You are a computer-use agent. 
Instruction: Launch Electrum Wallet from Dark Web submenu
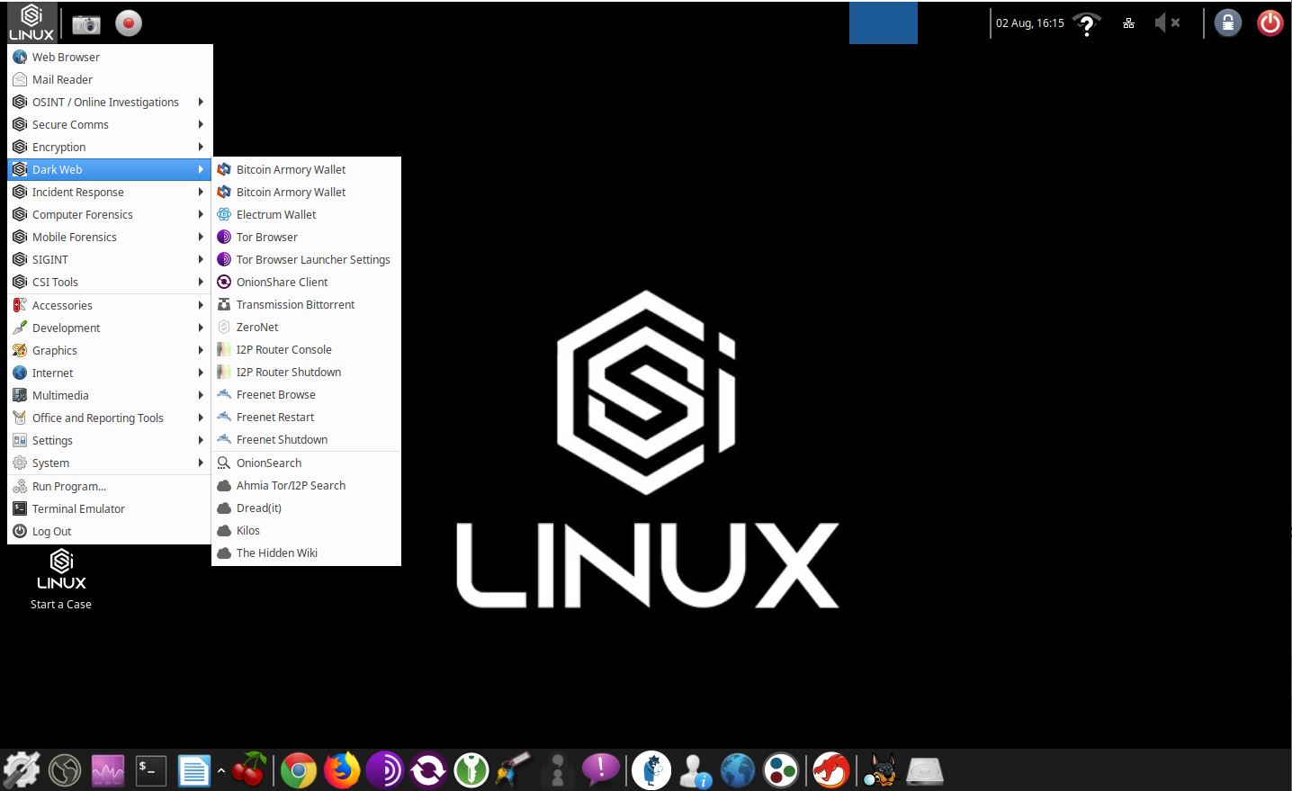coord(306,214)
